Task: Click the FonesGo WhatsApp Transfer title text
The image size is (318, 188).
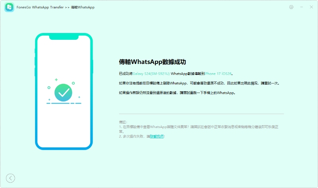Action: coord(40,7)
